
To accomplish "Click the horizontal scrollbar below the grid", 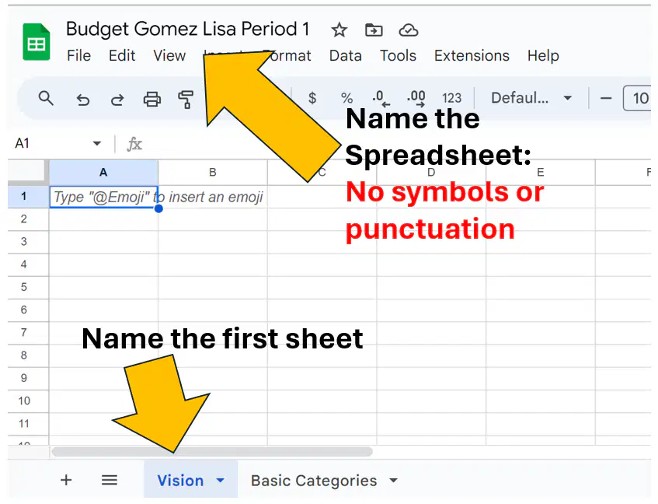I will (x=212, y=451).
